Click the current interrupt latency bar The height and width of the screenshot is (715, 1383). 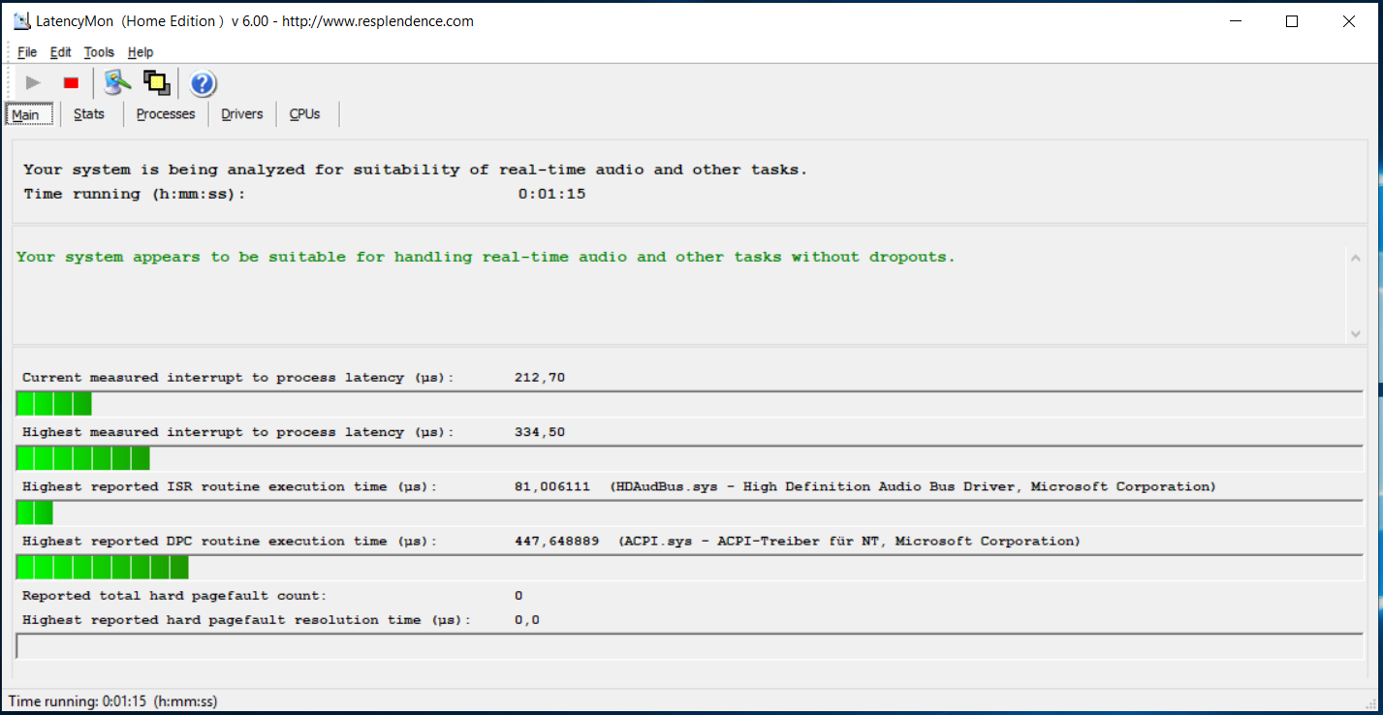click(x=54, y=404)
